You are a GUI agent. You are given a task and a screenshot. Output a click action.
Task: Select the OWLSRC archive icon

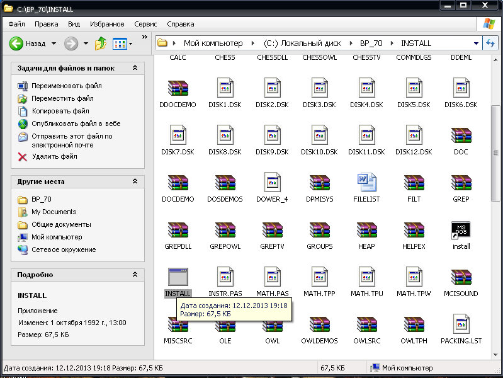pyautogui.click(x=366, y=324)
